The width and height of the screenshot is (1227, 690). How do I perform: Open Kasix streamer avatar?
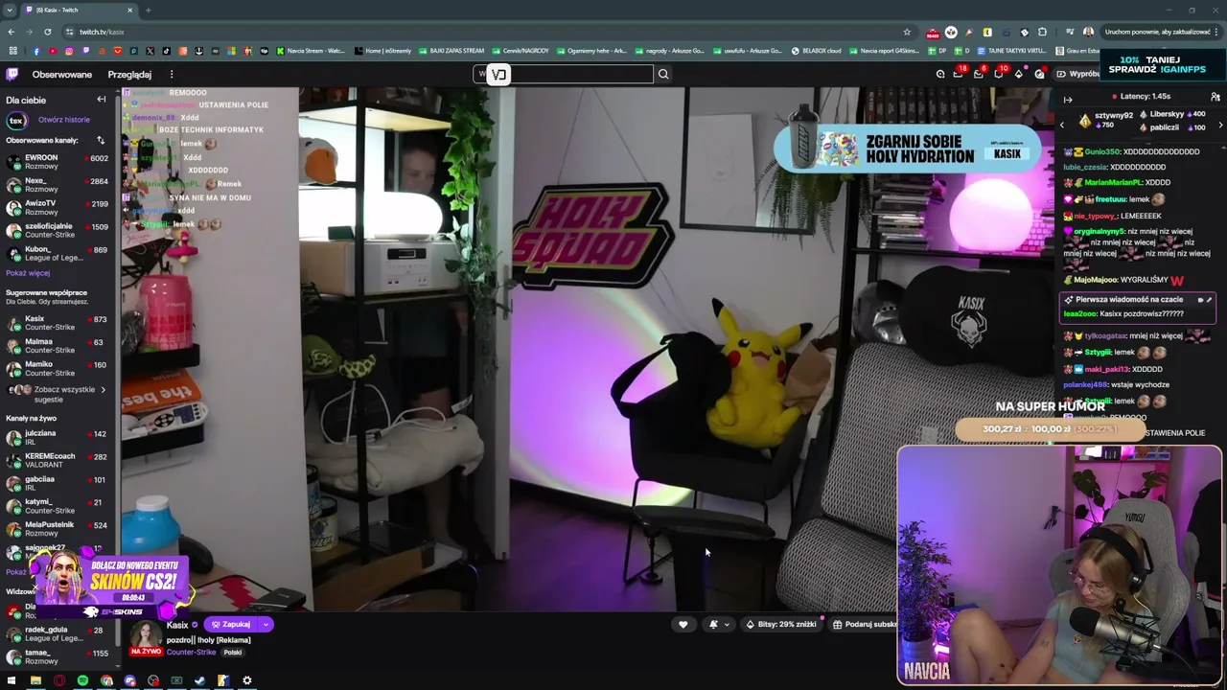tap(146, 635)
